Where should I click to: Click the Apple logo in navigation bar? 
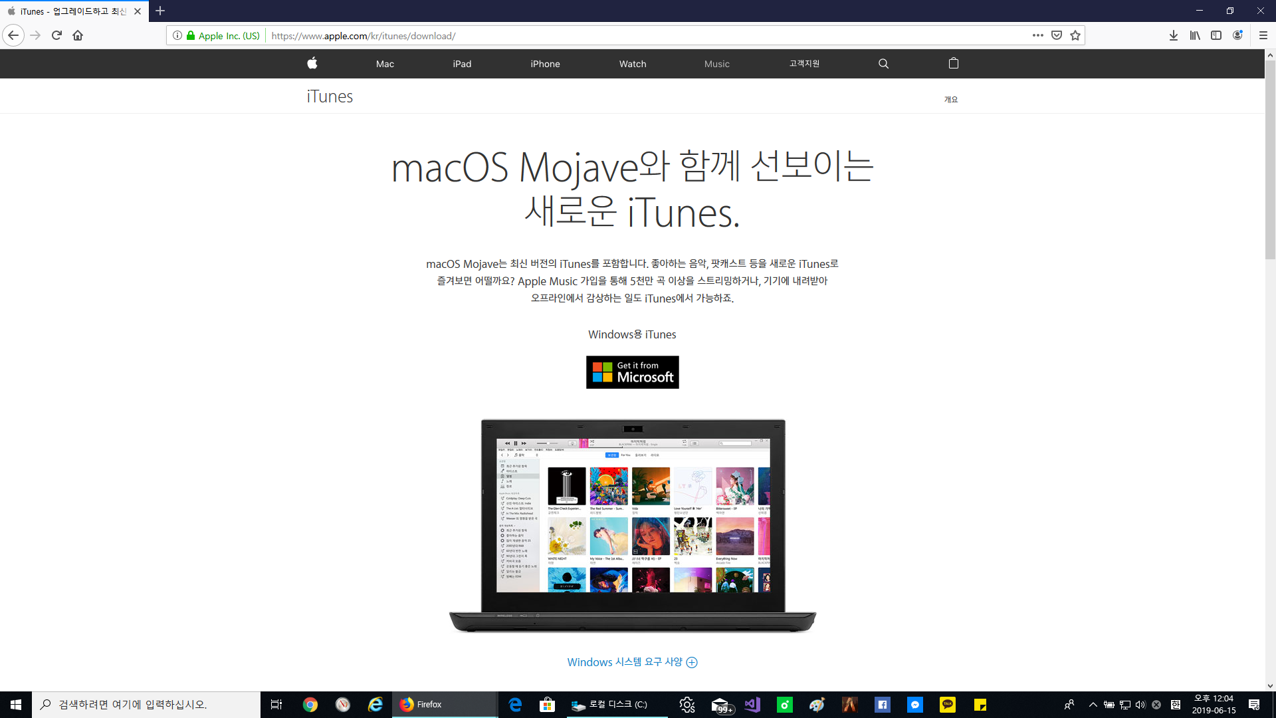312,63
